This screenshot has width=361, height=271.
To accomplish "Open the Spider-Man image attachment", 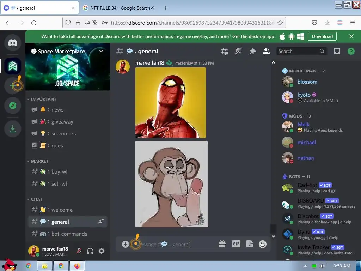I will point(171,103).
